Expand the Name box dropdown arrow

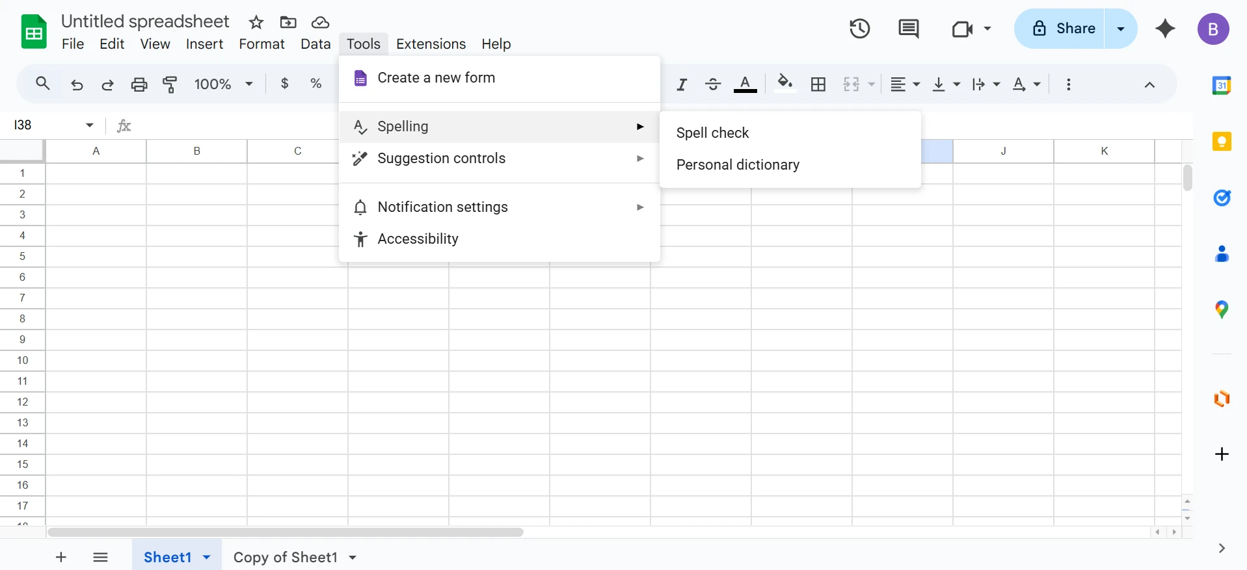point(90,125)
